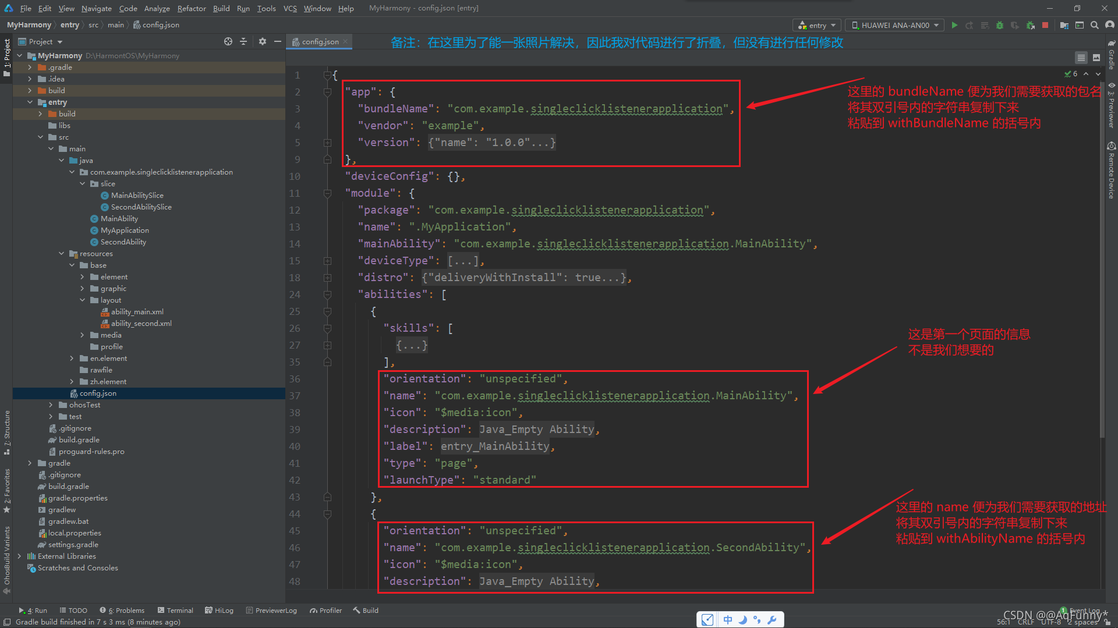Open the Structure tool window tab
The height and width of the screenshot is (628, 1118).
[7, 433]
